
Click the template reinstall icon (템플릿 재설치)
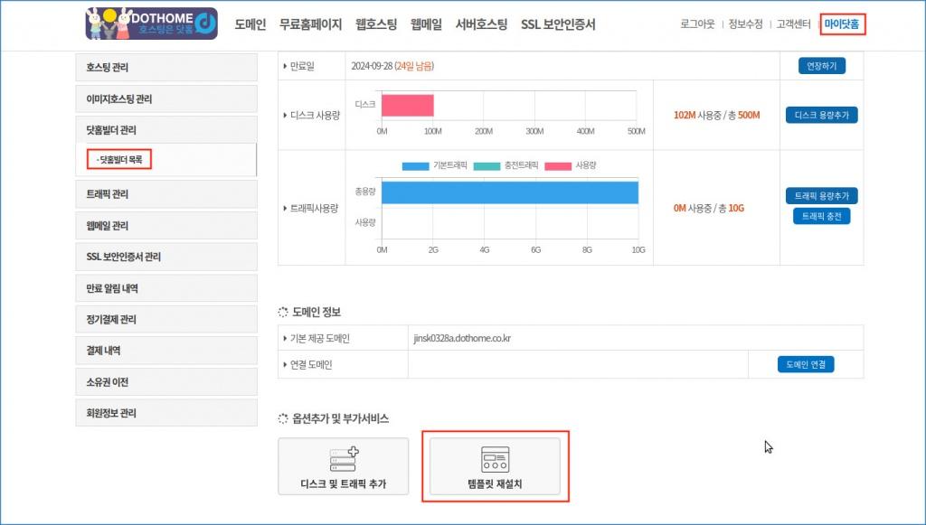pos(495,459)
